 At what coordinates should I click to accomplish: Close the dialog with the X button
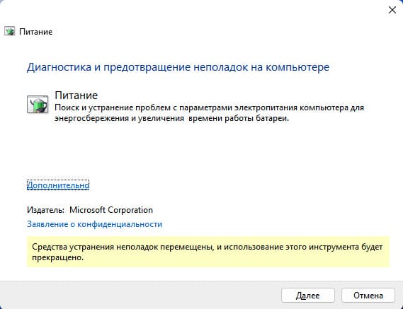(392, 10)
